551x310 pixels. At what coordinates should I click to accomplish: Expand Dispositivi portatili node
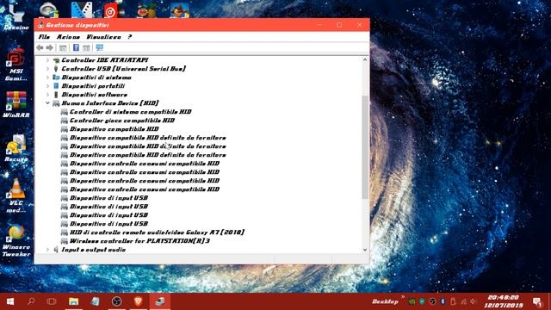click(x=48, y=86)
